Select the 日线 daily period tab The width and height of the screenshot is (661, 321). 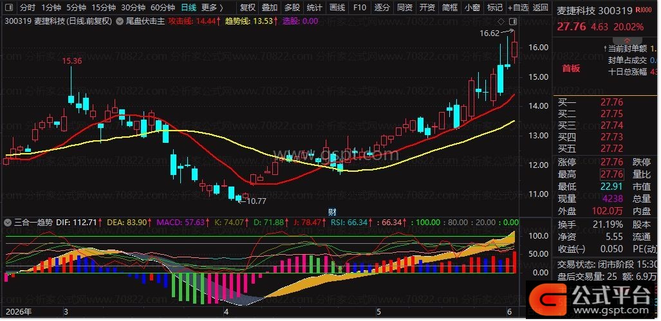coord(189,7)
